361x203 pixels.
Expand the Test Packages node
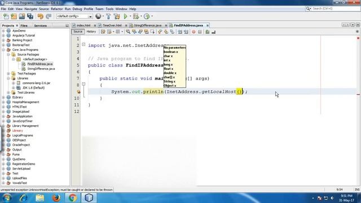[8, 74]
